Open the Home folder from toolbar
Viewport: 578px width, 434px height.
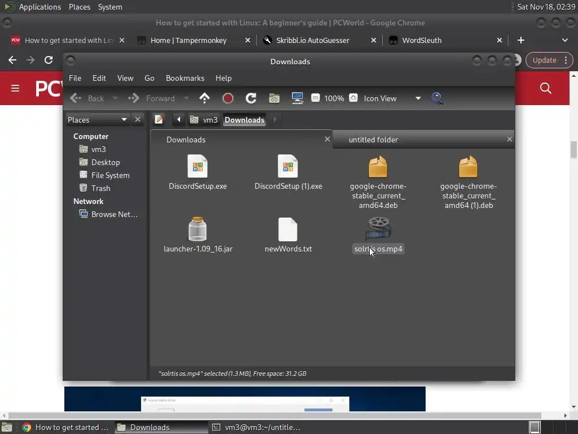tap(274, 98)
